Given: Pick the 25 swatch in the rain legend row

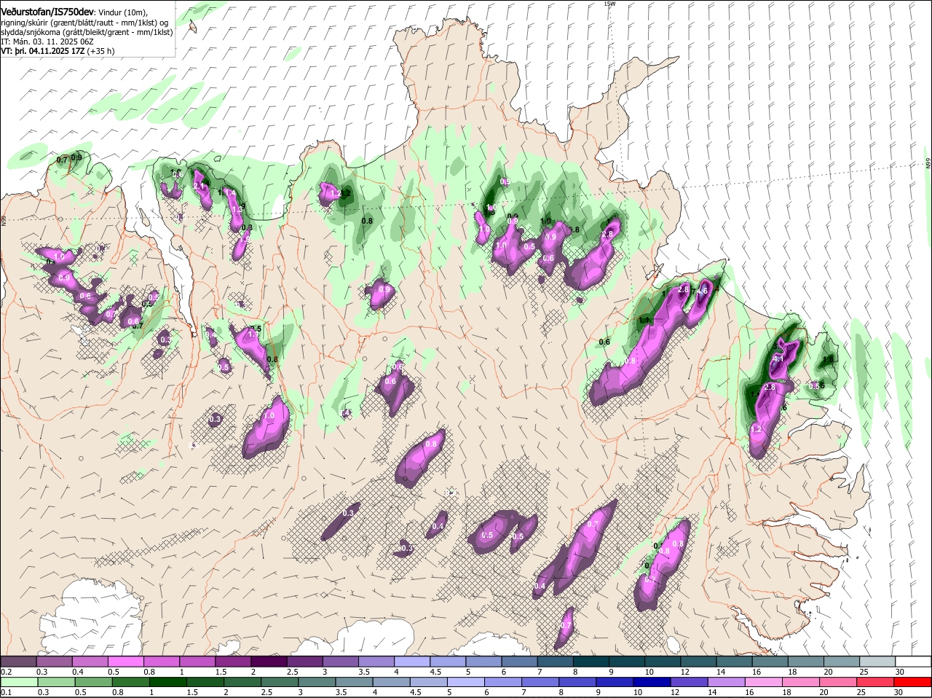Looking at the screenshot, I should 876,681.
